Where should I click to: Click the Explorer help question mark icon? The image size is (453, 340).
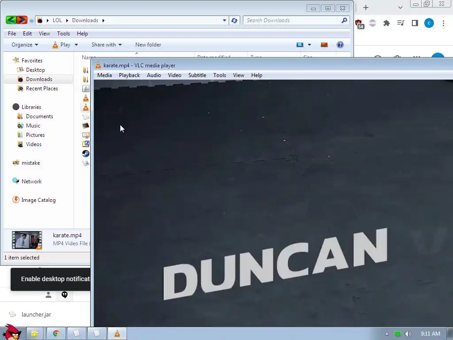click(x=340, y=45)
